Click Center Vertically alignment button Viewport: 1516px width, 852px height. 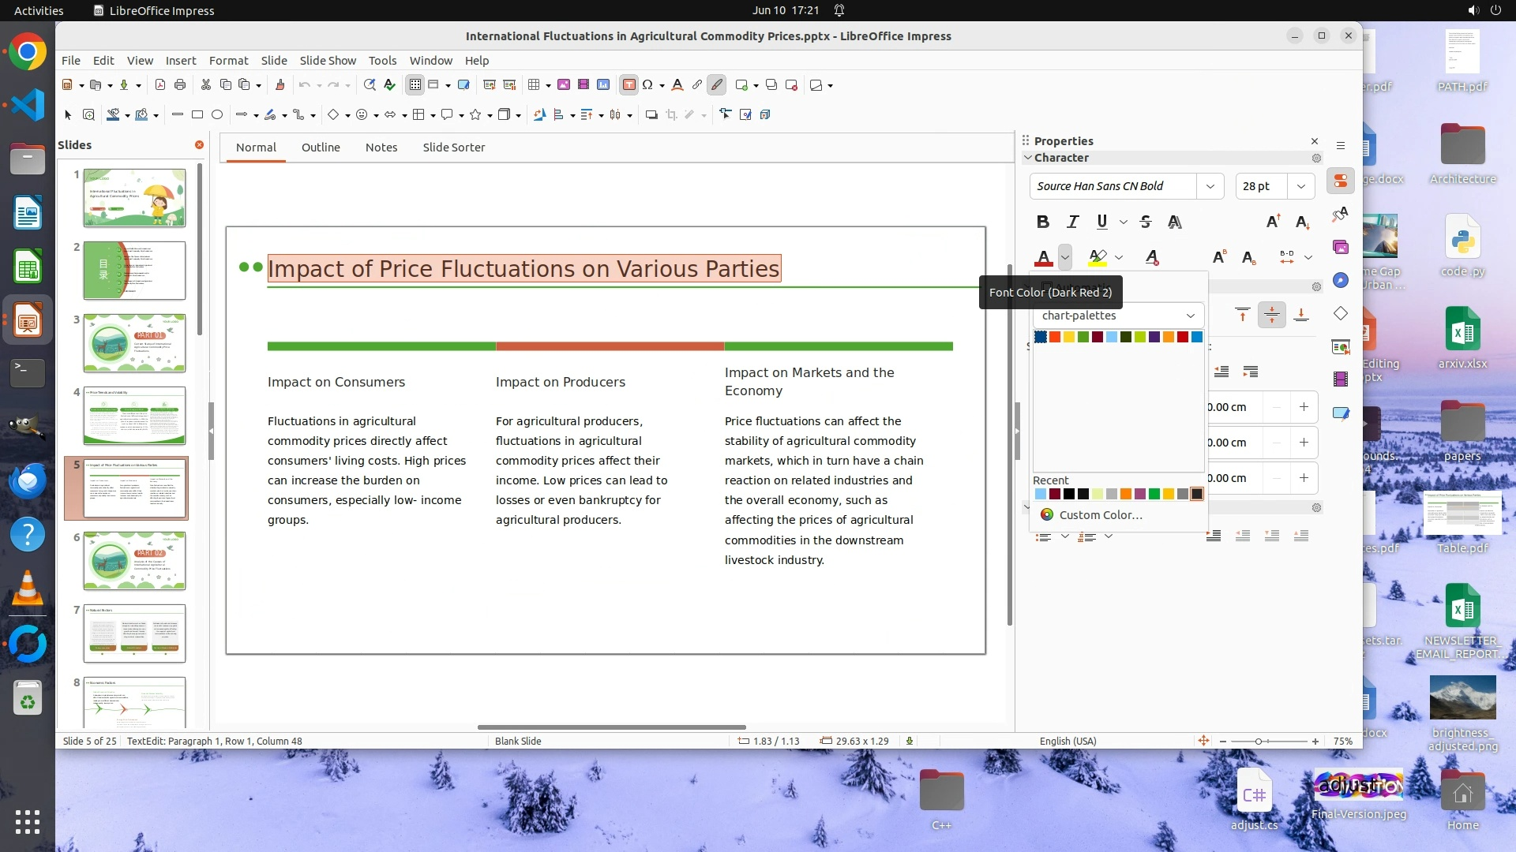tap(1271, 316)
